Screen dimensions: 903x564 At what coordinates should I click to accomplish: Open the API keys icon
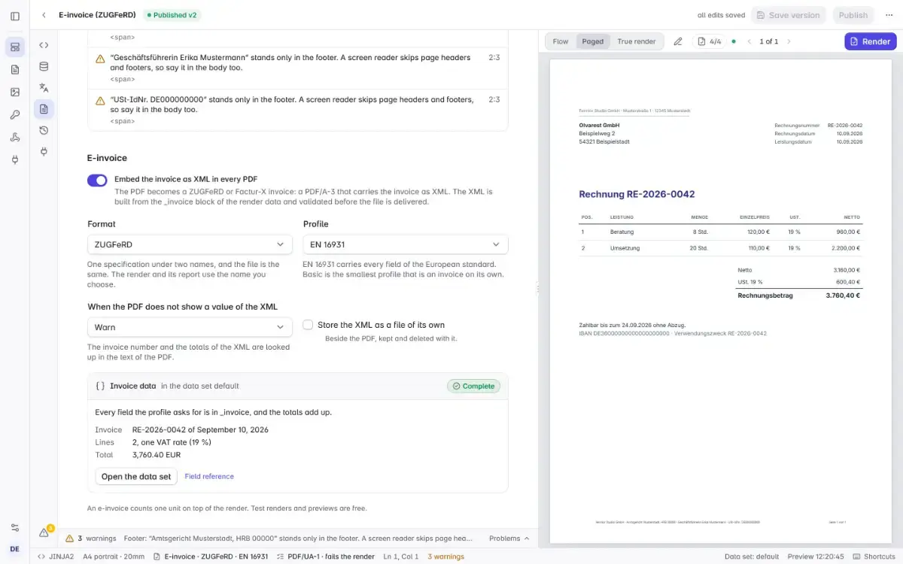coord(15,115)
